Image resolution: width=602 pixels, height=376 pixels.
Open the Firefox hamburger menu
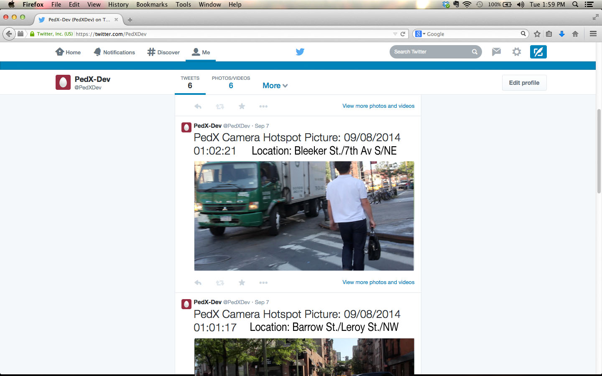[x=593, y=34]
